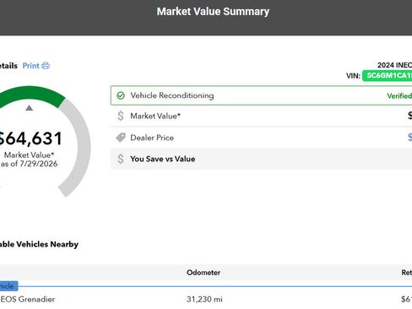Click the Odometer column header

(x=203, y=273)
